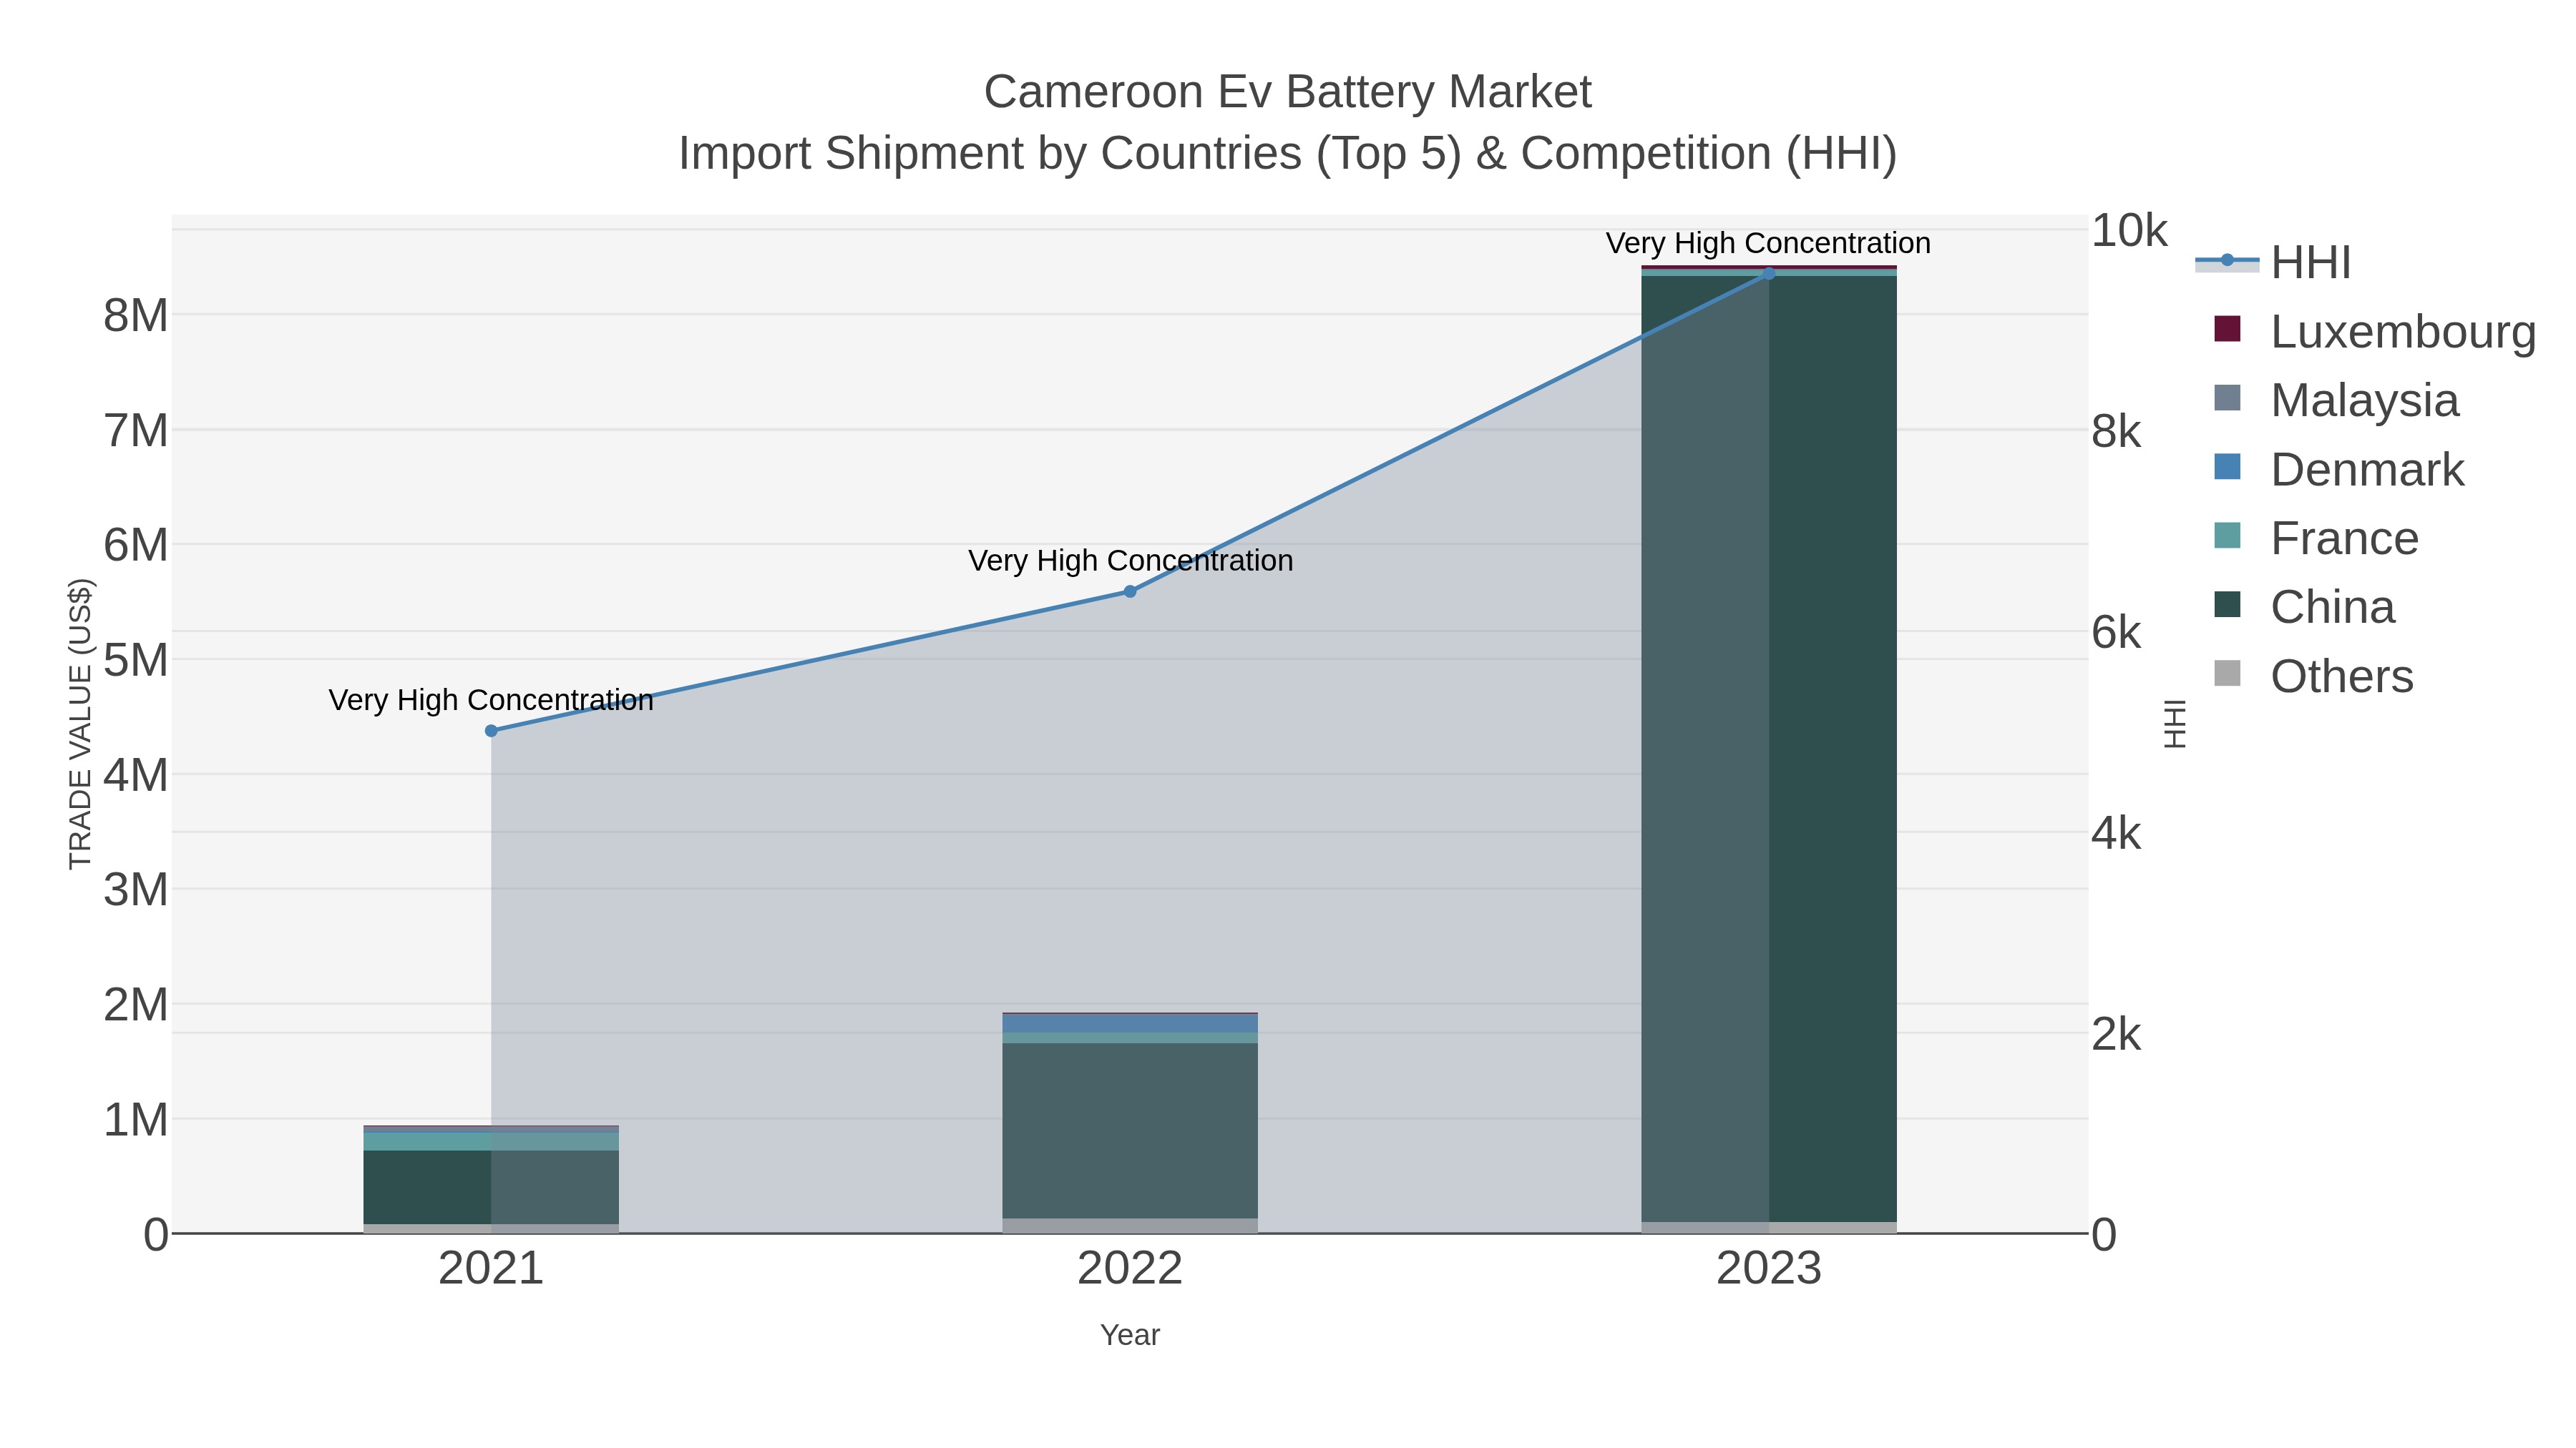
Task: Click the Import Shipment by Countries subtitle
Action: pos(1287,154)
